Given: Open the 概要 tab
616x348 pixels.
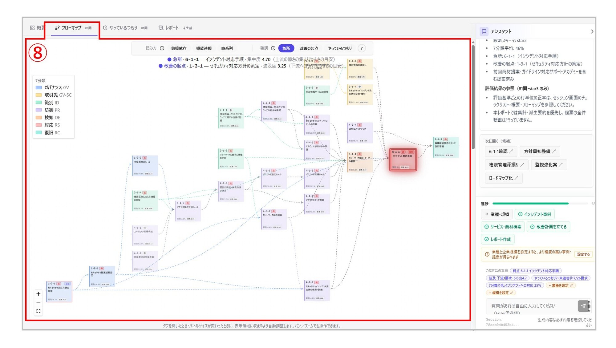Looking at the screenshot, I should [x=37, y=28].
